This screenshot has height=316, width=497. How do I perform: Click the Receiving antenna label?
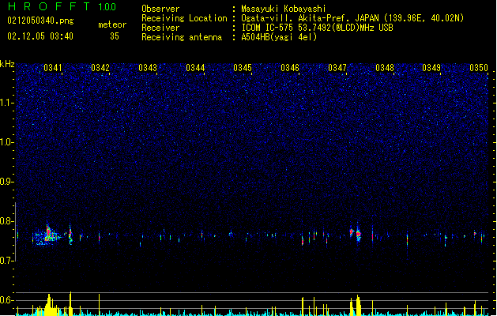(x=182, y=37)
